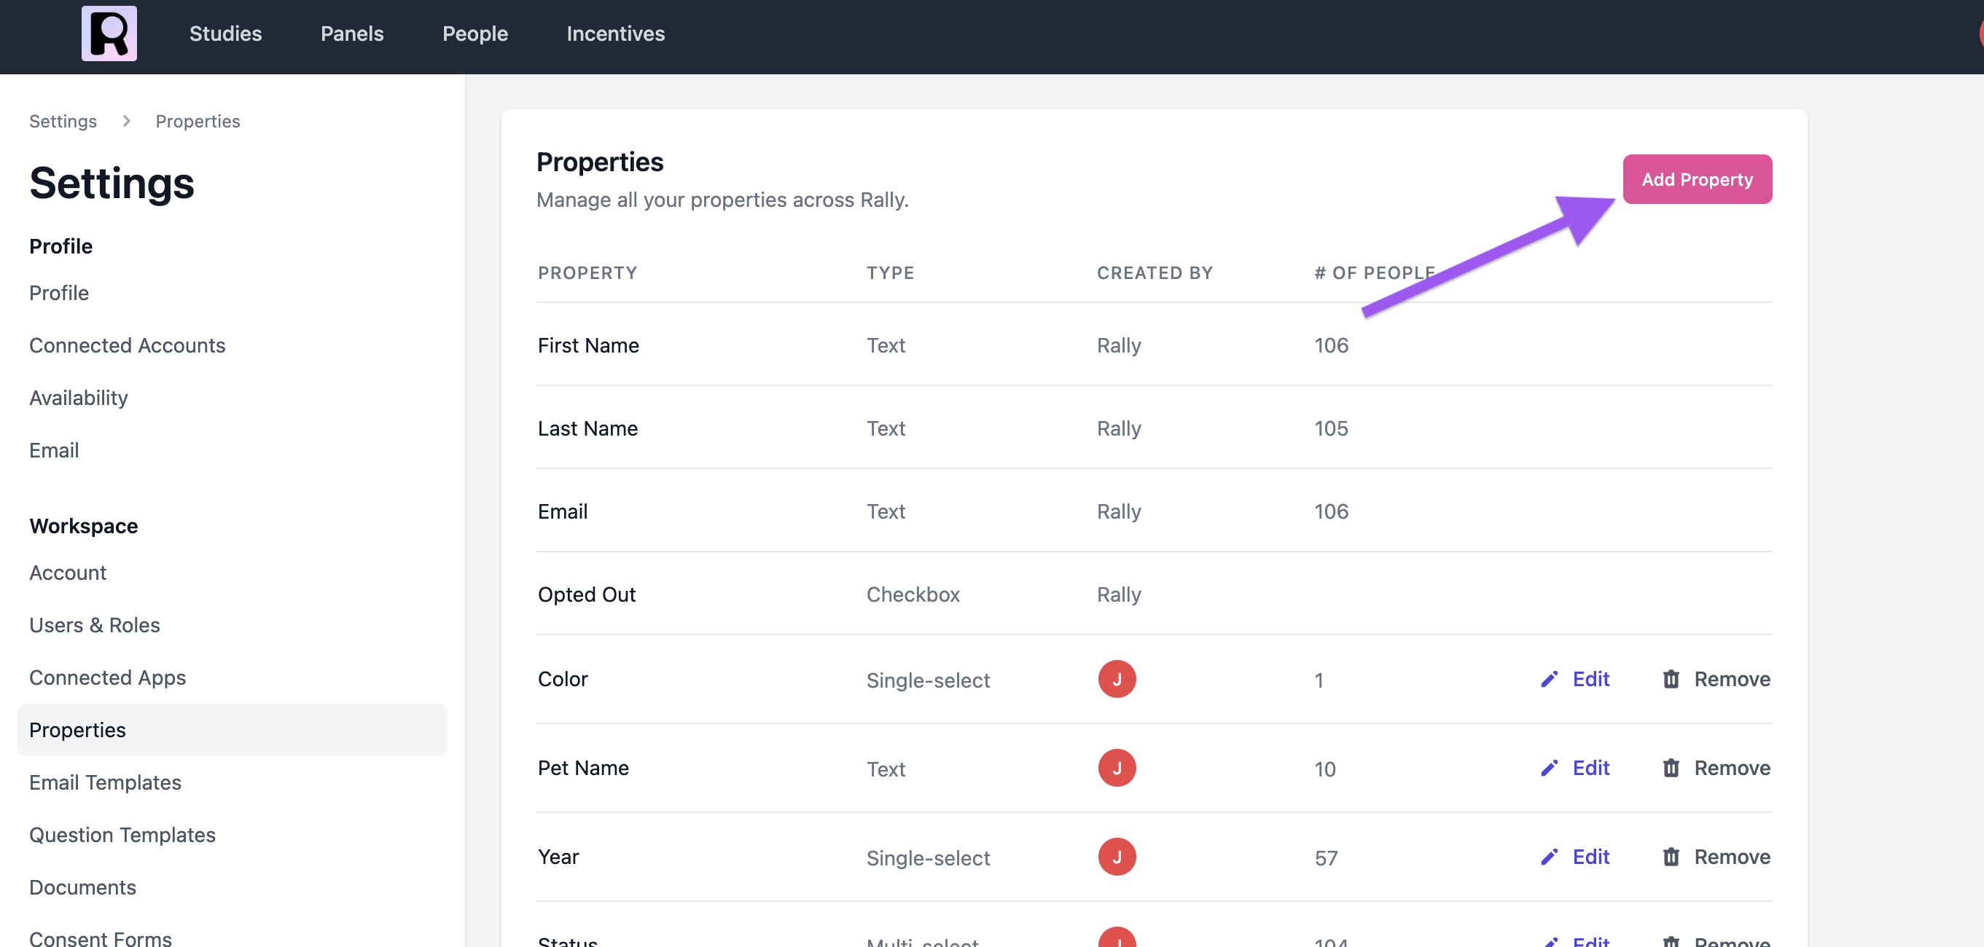Screen dimensions: 1984x947
Task: Open the People tab
Action: 474,33
